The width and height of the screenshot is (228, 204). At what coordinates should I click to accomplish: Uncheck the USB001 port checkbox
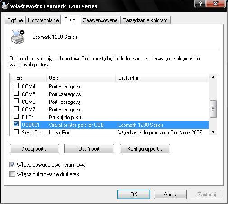[x=16, y=124]
